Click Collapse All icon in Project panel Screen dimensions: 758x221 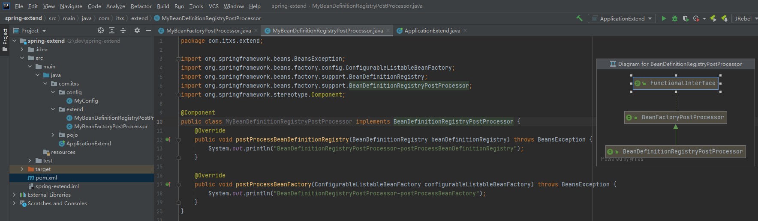(123, 30)
